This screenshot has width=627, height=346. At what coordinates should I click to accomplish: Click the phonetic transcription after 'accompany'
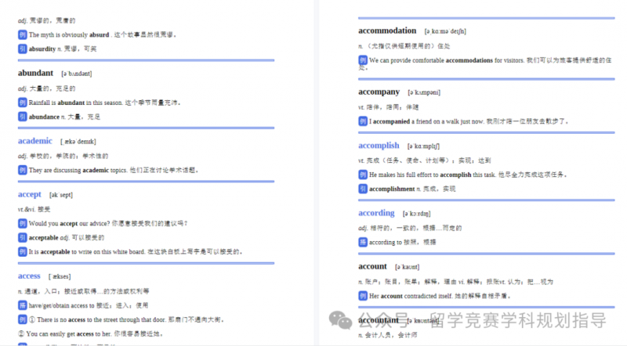[x=424, y=92]
